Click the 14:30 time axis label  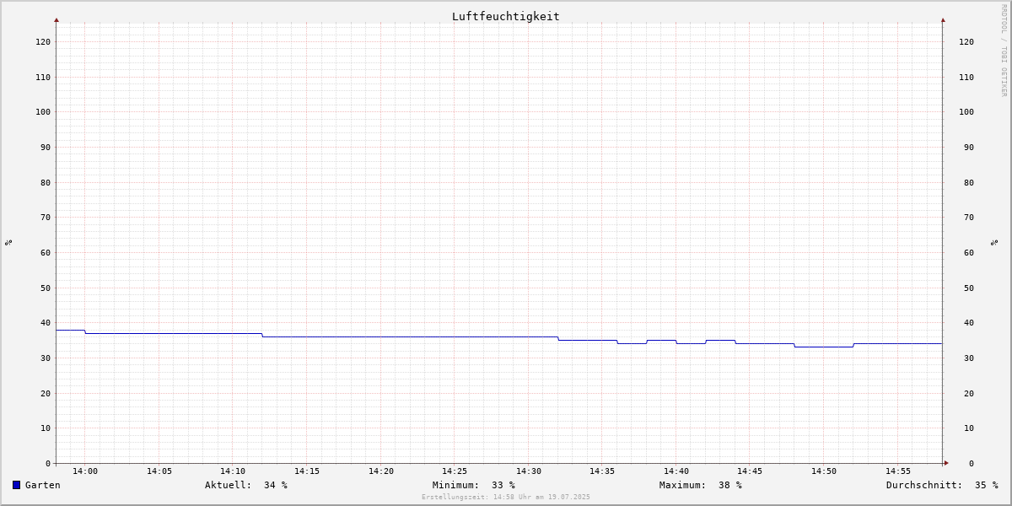(x=529, y=471)
